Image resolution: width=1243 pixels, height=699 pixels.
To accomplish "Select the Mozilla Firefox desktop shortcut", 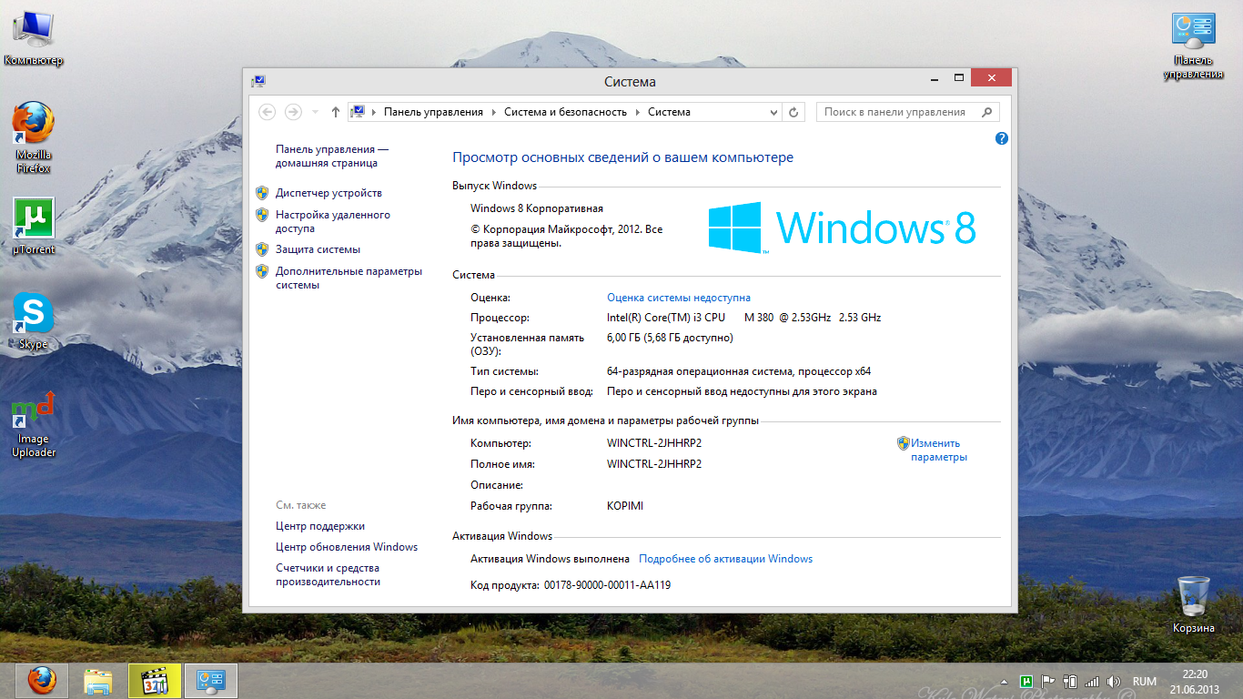I will tap(34, 137).
